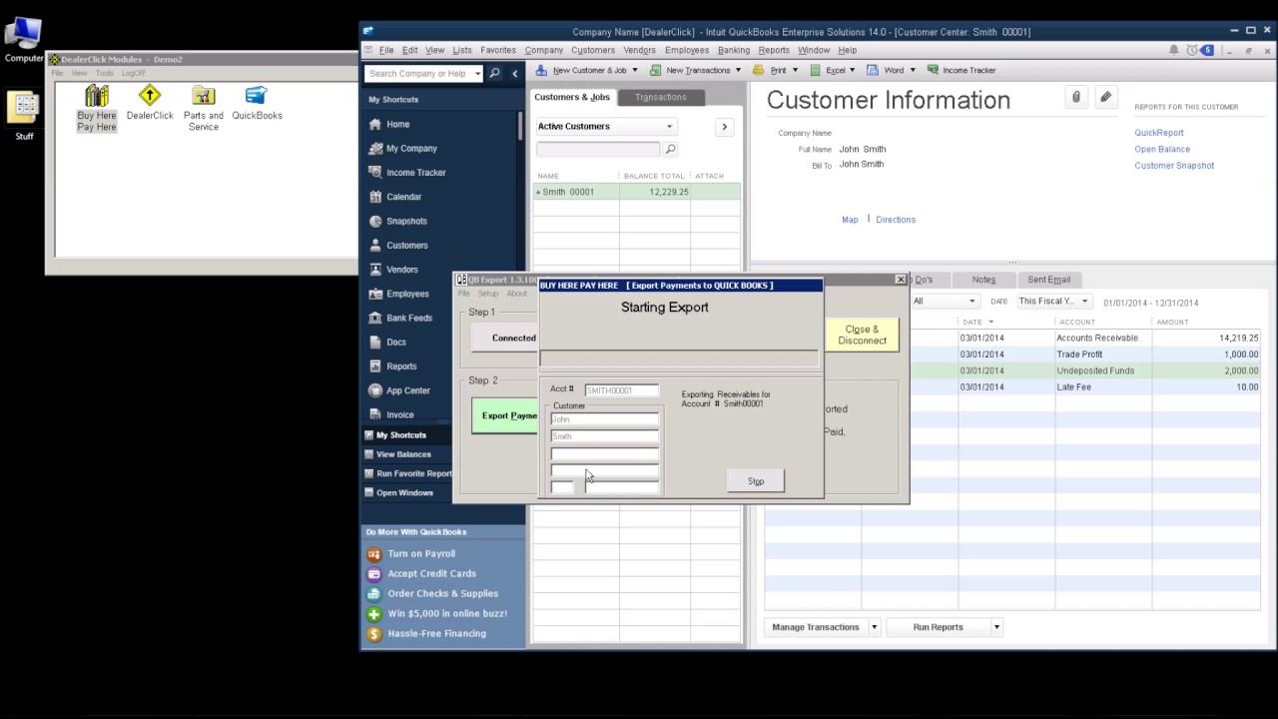Select the Smith 00001 customer row

click(637, 192)
